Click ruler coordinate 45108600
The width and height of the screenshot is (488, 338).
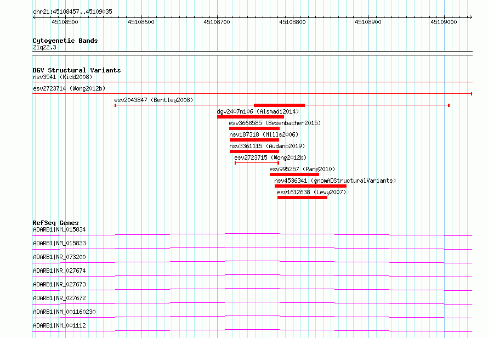coord(141,22)
